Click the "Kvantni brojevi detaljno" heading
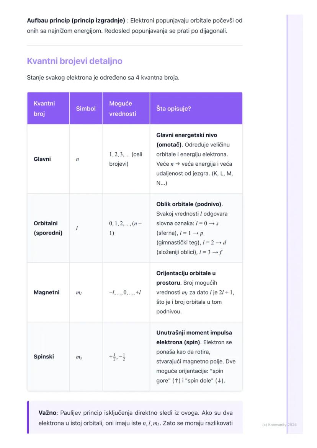This screenshot has width=317, height=448. [75, 61]
